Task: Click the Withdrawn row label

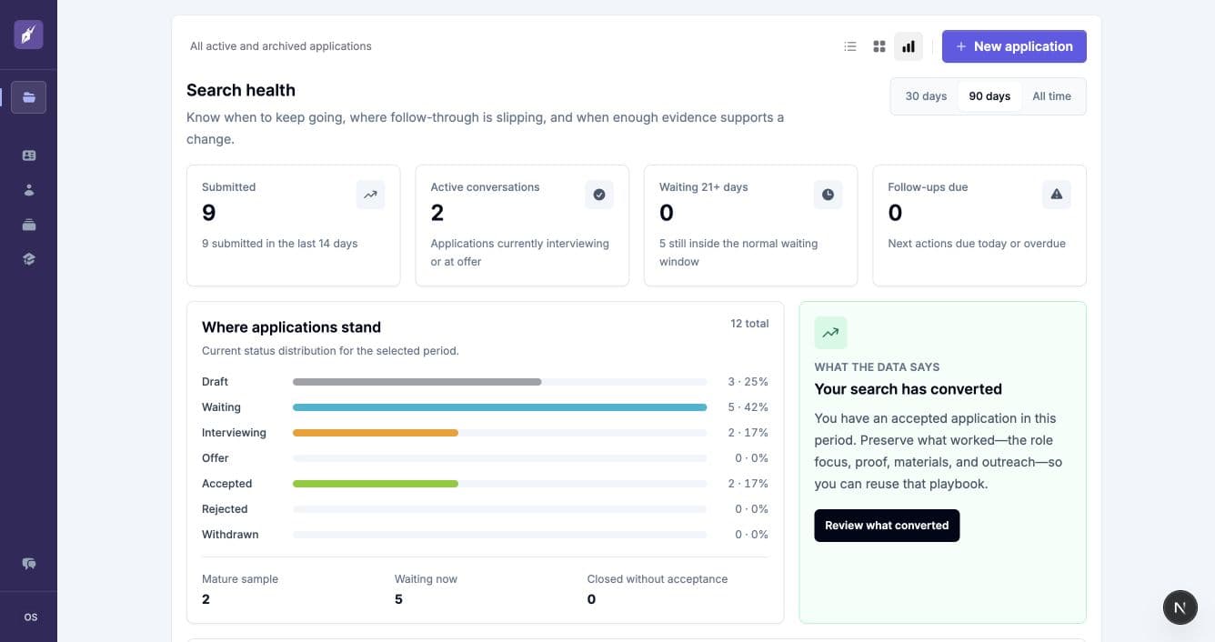Action: pos(230,535)
